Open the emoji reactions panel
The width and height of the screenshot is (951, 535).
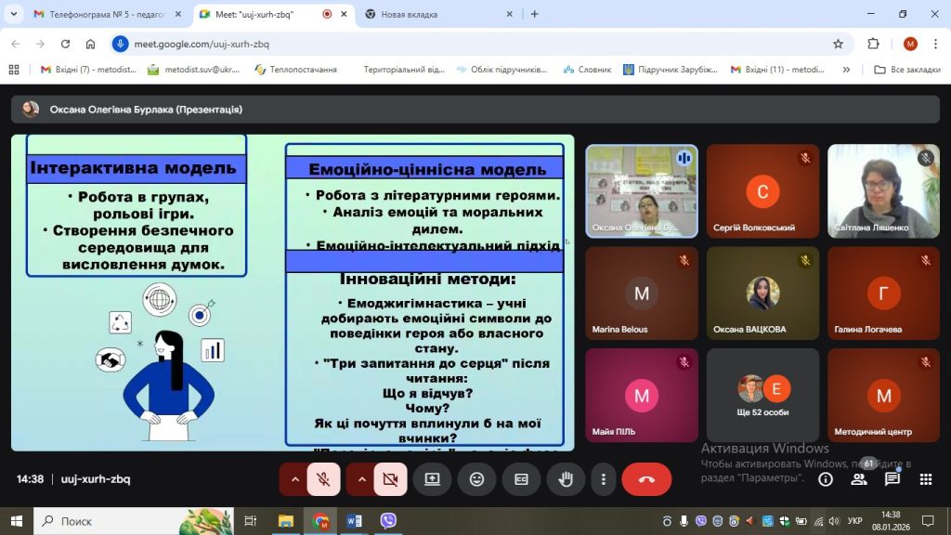tap(476, 479)
